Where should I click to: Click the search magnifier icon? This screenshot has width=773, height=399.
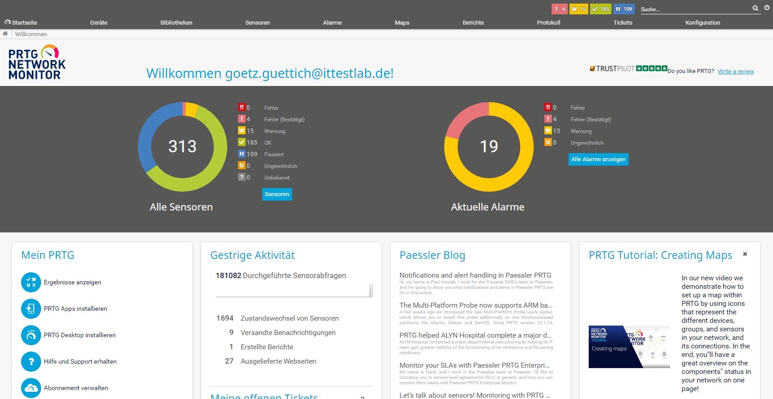pyautogui.click(x=755, y=9)
